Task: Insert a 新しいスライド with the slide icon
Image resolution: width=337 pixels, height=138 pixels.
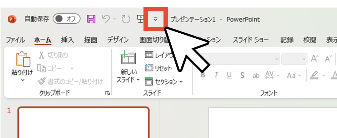Action: coord(128,58)
